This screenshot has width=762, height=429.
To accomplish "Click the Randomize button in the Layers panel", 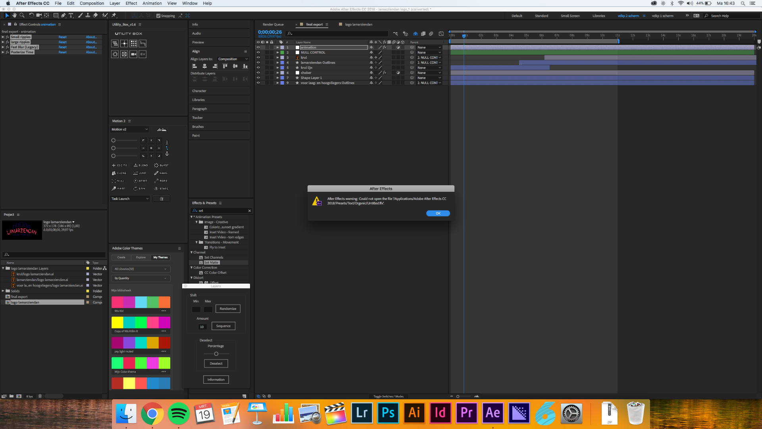I will click(x=227, y=309).
